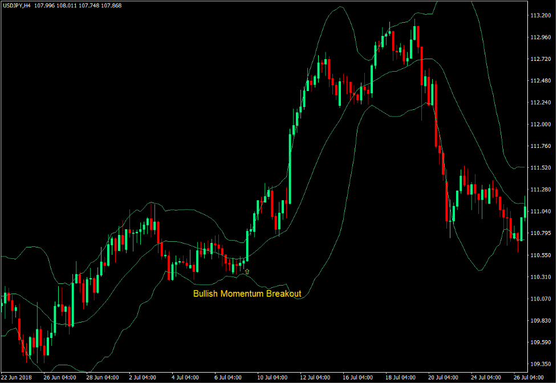This screenshot has height=384, width=557.
Task: Click the 20 Jul 04:00 time label
Action: coord(442,377)
